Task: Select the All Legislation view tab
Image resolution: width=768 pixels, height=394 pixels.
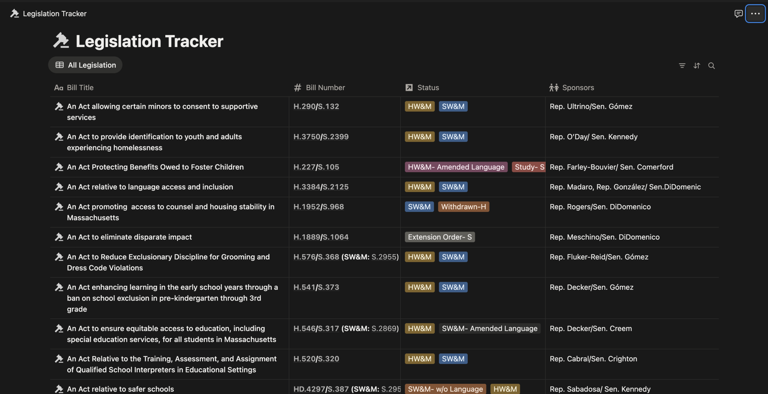Action: 85,65
